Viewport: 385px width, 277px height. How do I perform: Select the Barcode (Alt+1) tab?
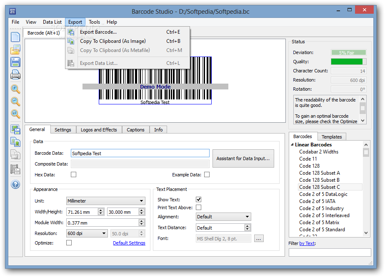[x=44, y=33]
